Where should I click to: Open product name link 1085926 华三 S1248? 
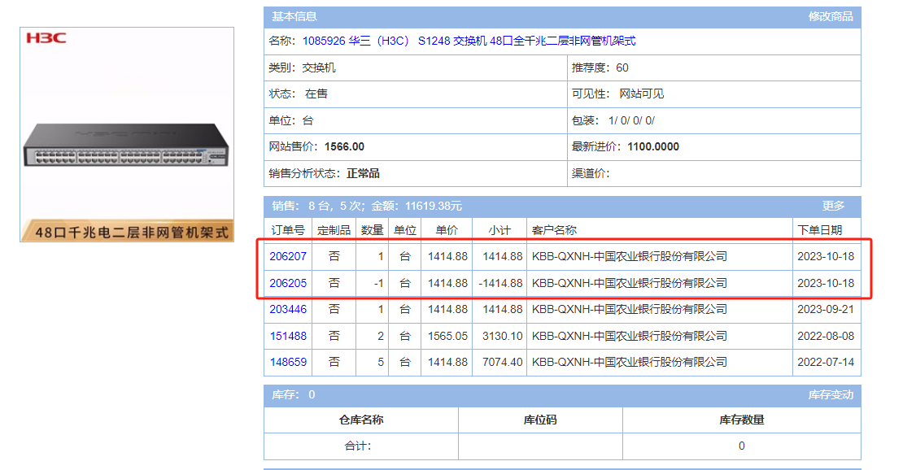tap(469, 41)
